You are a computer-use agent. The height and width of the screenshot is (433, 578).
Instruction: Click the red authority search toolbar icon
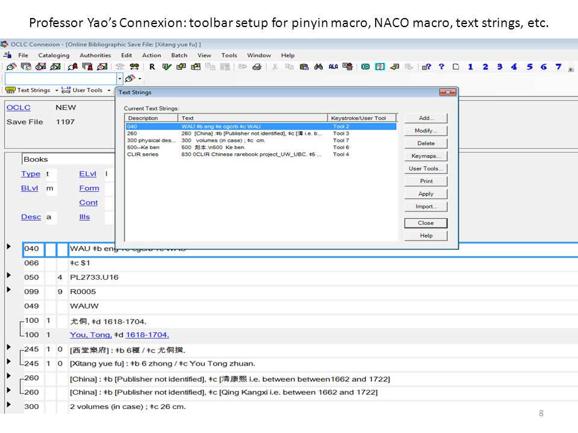coord(73,67)
